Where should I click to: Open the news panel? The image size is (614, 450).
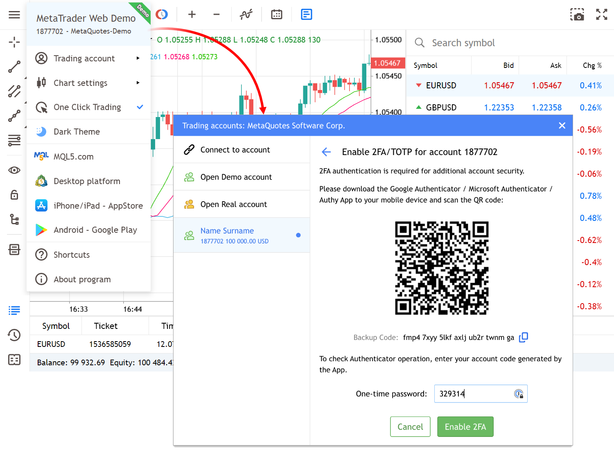tap(306, 14)
